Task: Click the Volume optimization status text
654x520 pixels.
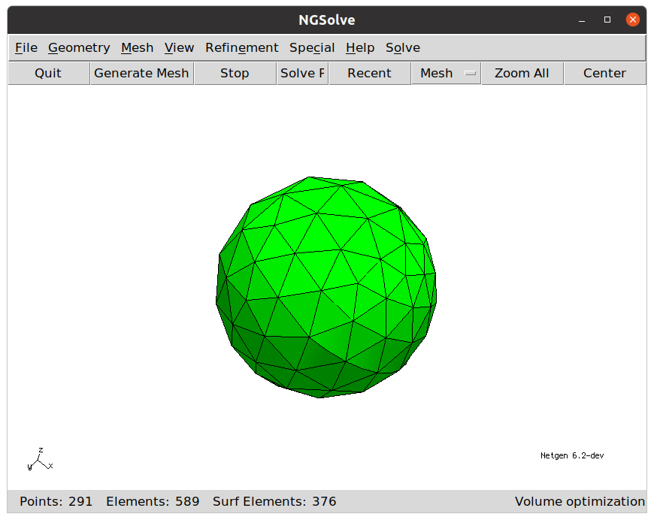Action: [x=580, y=501]
